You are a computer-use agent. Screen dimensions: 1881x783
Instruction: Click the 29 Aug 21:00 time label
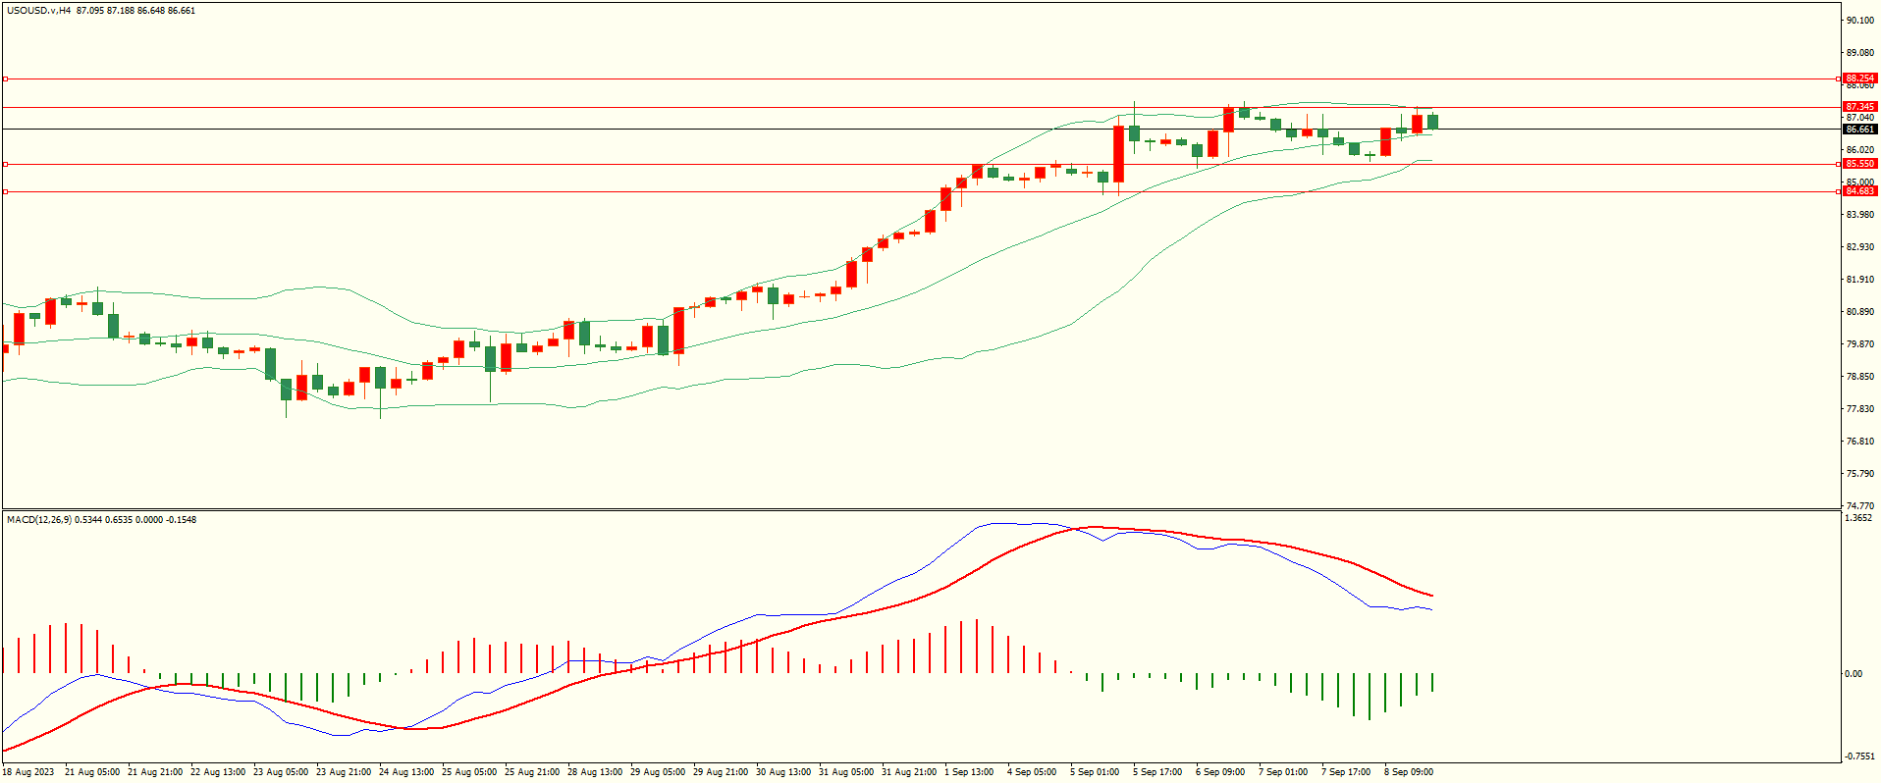721,772
